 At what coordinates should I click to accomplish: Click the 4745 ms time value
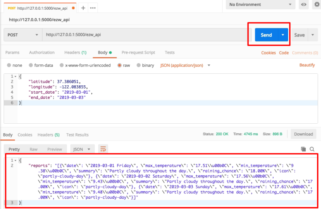pyautogui.click(x=251, y=134)
